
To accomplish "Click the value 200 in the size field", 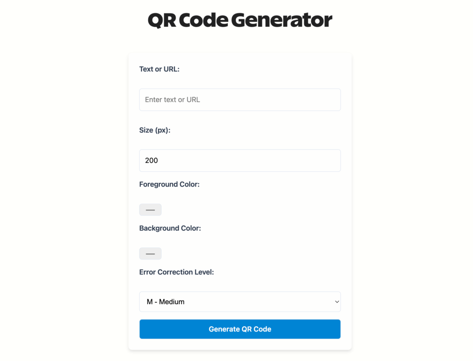I will [x=152, y=160].
